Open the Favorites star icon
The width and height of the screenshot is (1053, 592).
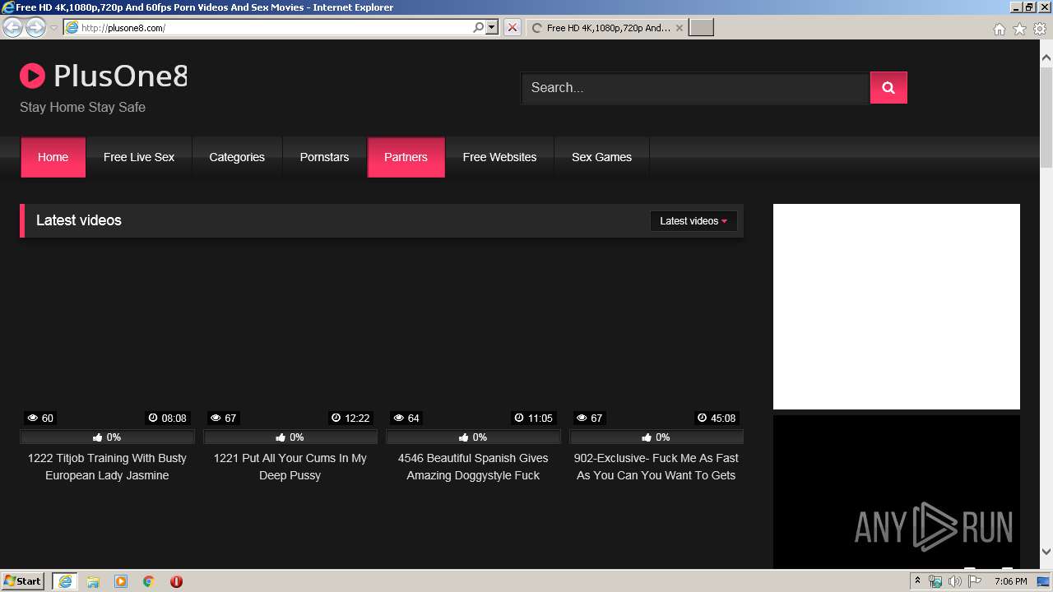tap(1019, 29)
